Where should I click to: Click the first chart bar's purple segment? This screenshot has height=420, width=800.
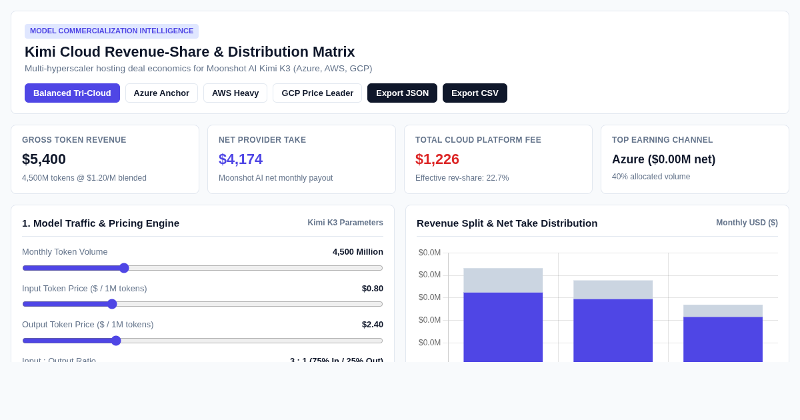click(x=503, y=327)
